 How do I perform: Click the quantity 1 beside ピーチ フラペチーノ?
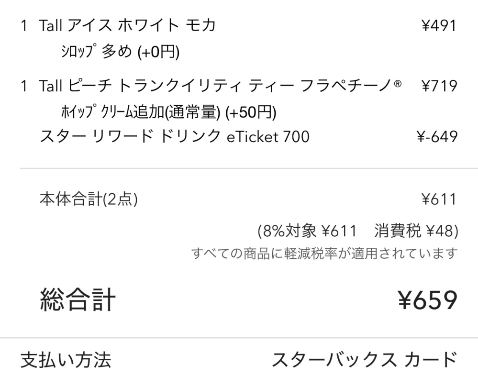(24, 86)
